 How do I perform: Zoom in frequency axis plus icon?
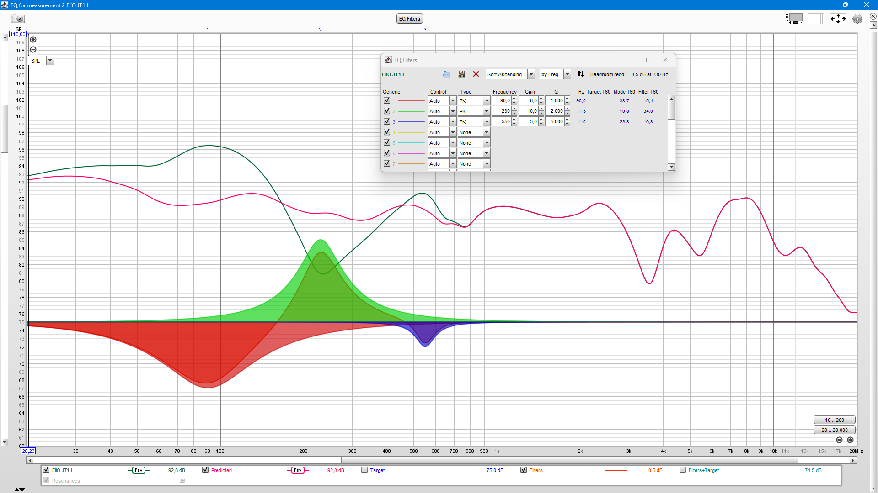coord(850,440)
